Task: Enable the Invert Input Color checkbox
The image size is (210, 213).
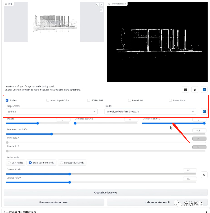Action: (48, 100)
